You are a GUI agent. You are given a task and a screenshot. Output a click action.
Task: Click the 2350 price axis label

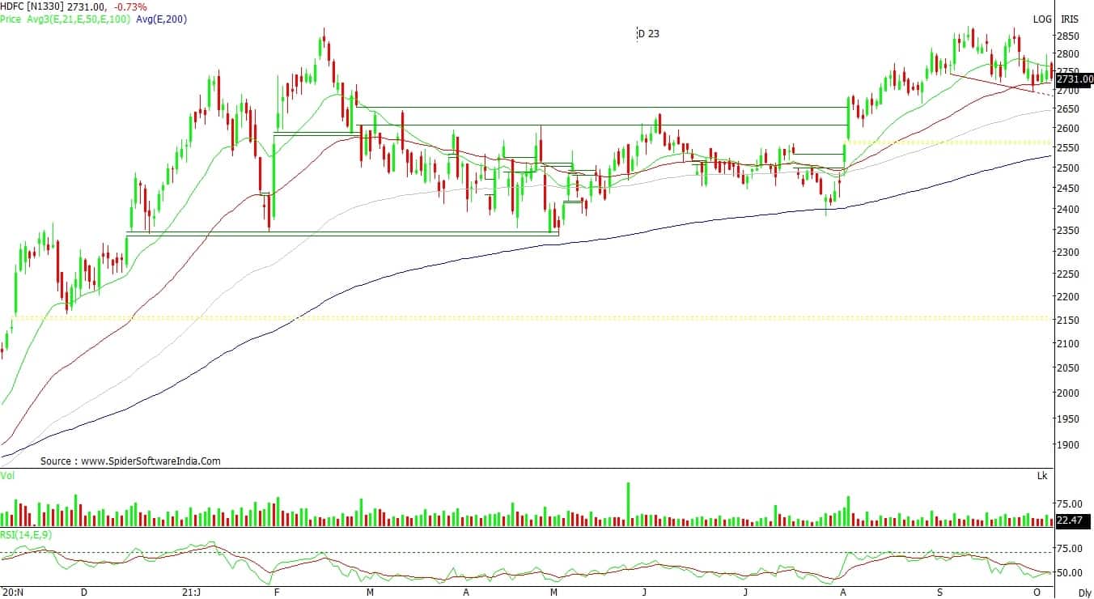click(1069, 231)
